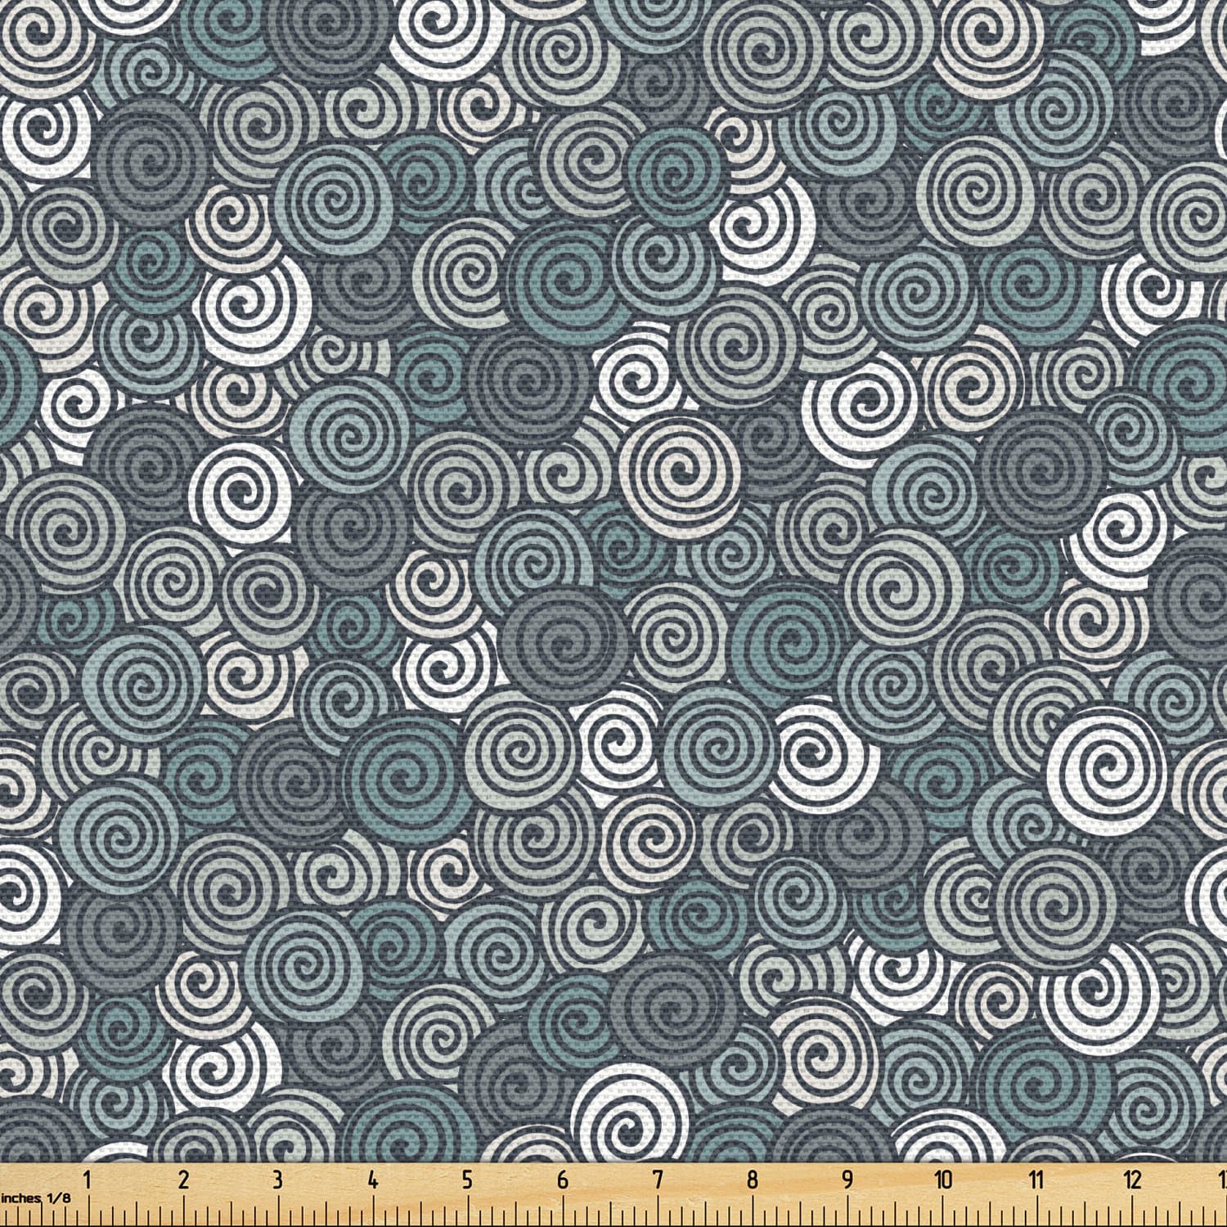The width and height of the screenshot is (1227, 1227).
Task: Click number 11 on the ruler
Action: click(1036, 1180)
